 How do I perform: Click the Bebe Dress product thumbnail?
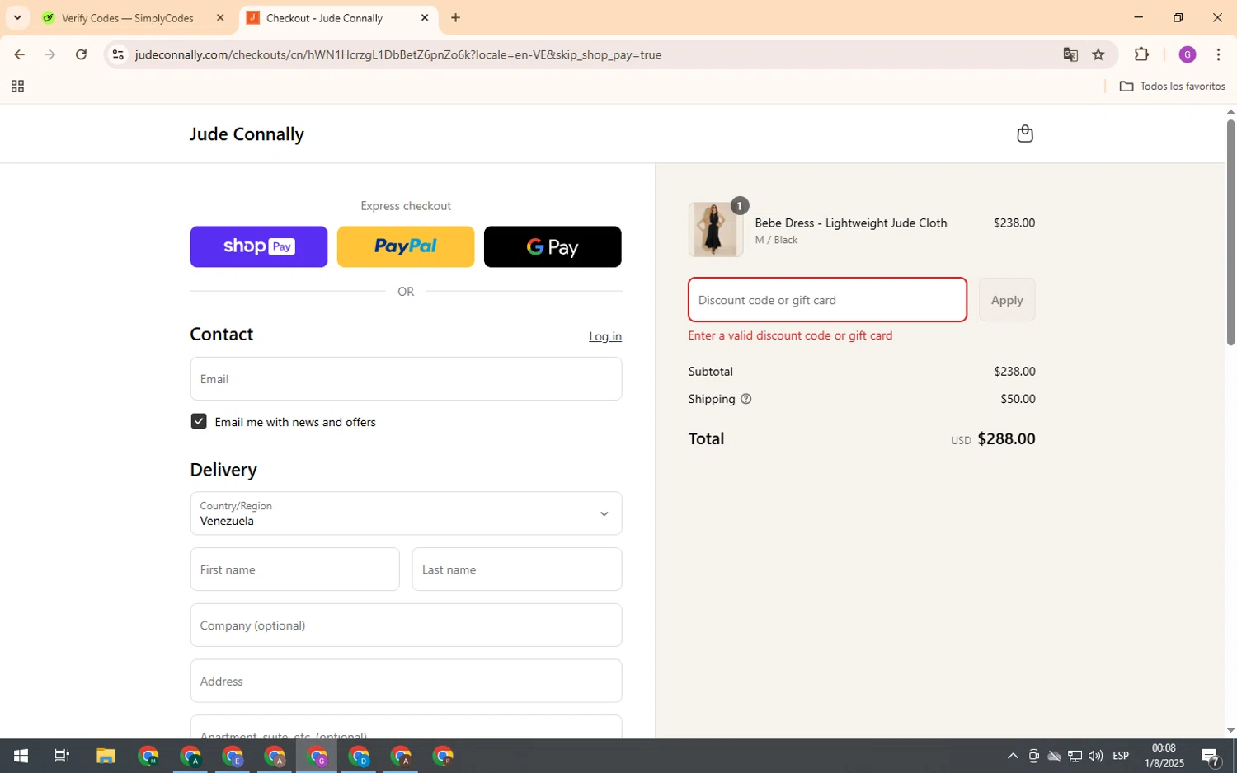[x=715, y=230]
